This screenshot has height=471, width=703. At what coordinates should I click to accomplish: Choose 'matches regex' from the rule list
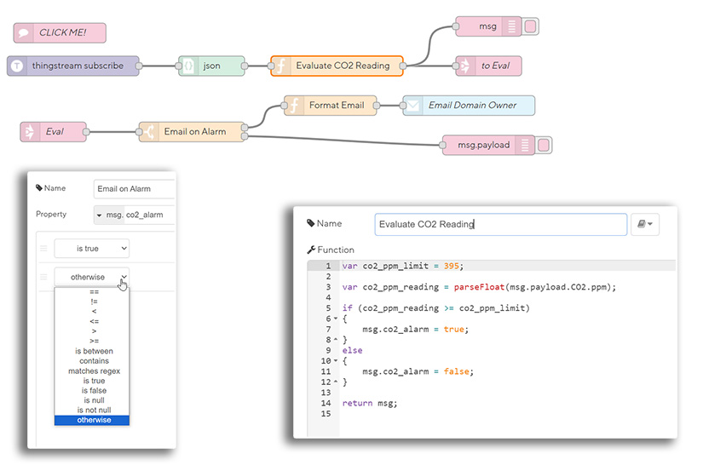coord(92,371)
